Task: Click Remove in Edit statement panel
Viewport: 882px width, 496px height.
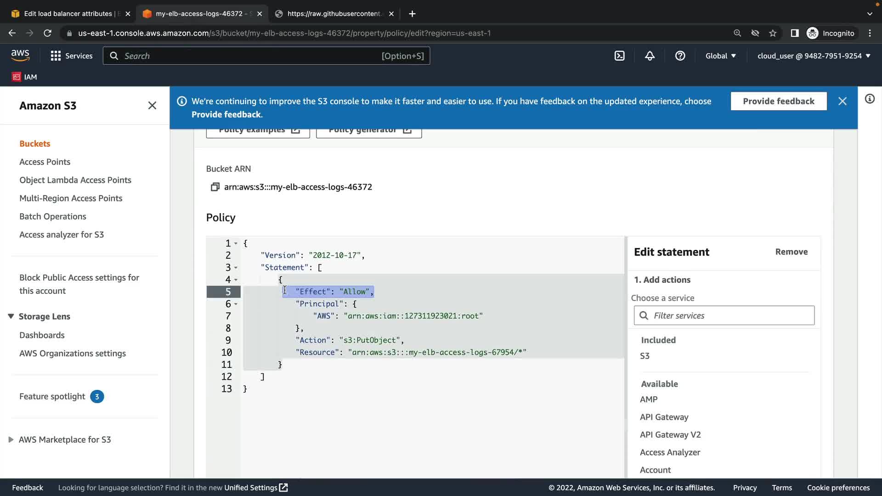Action: pos(791,252)
